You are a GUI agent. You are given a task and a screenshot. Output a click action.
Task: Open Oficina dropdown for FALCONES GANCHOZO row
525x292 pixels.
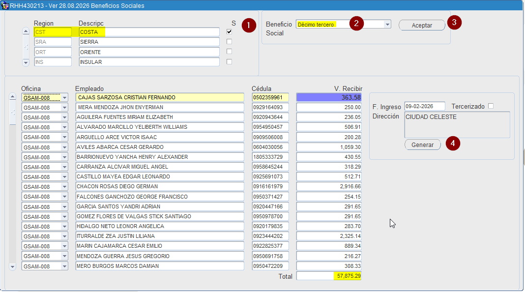(x=64, y=197)
